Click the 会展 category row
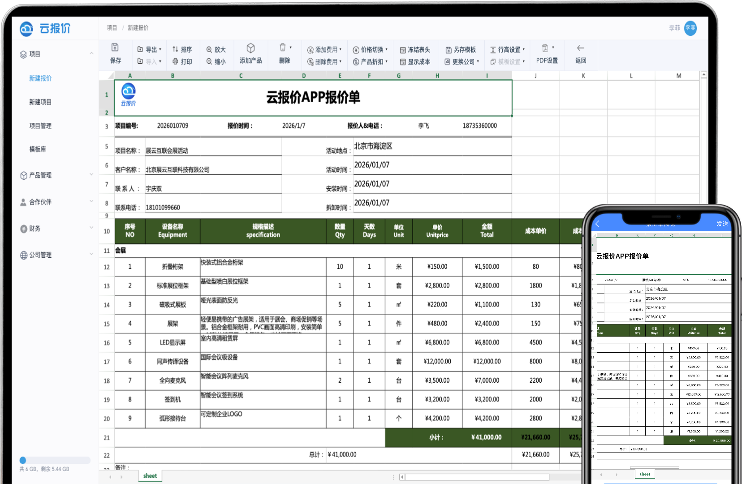 click(x=313, y=251)
